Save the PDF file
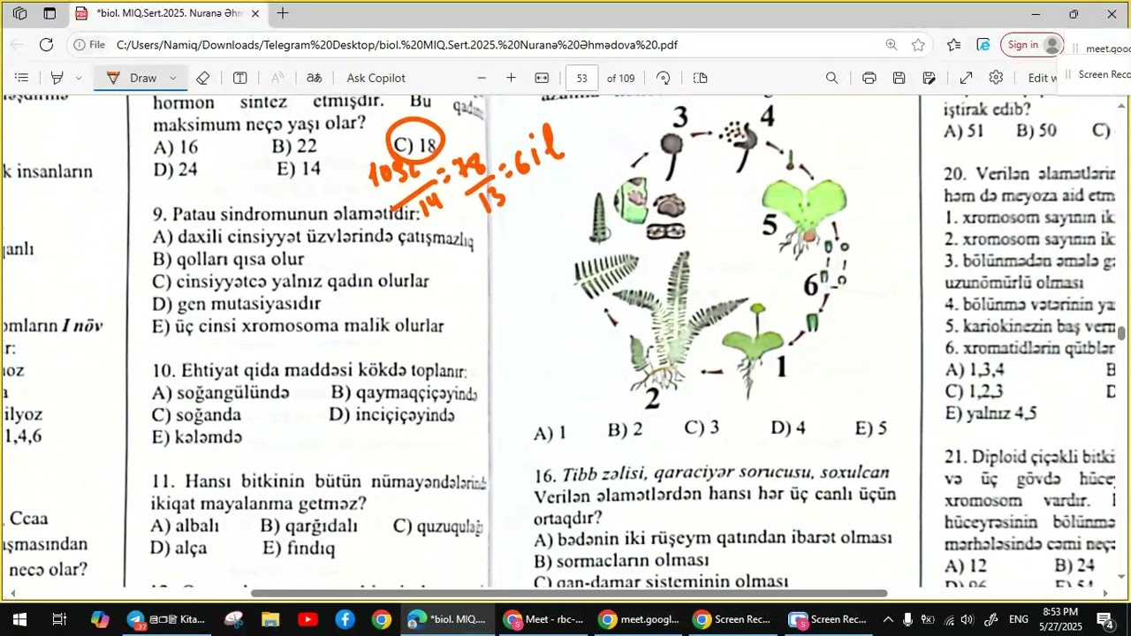Screen dimensions: 1131x636 (899, 78)
